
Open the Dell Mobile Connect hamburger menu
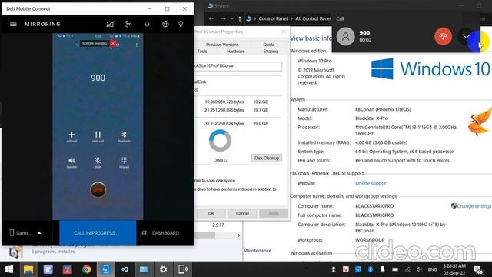(13, 24)
